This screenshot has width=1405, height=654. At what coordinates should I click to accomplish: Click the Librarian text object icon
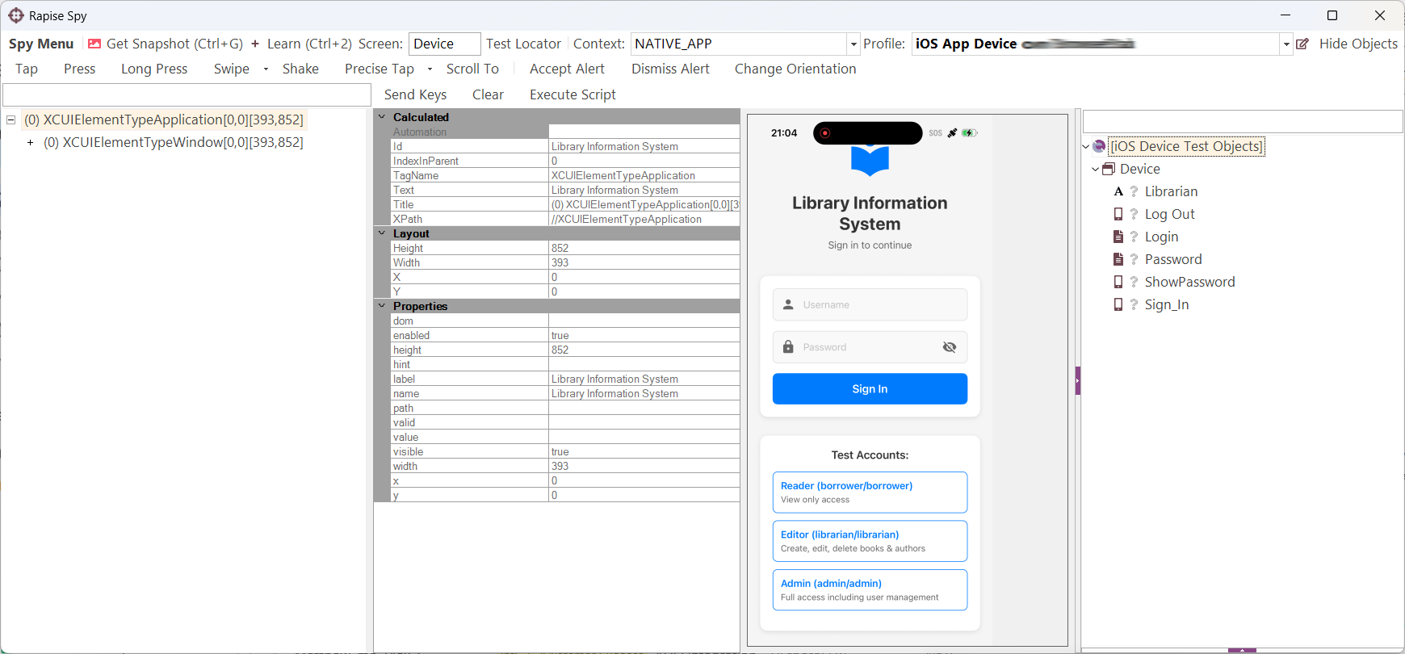pyautogui.click(x=1118, y=191)
